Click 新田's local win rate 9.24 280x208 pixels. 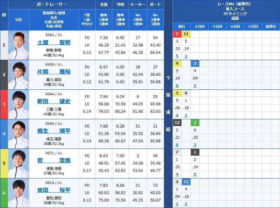(x=120, y=96)
